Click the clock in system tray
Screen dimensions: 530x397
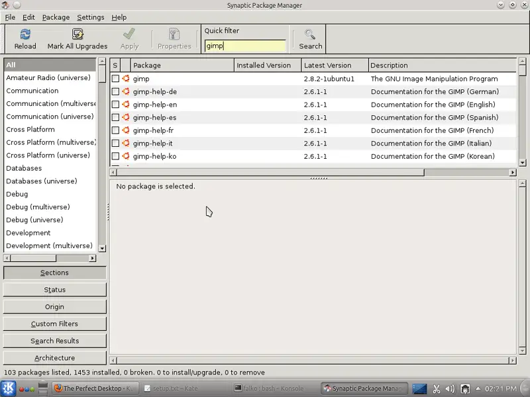tap(500, 388)
